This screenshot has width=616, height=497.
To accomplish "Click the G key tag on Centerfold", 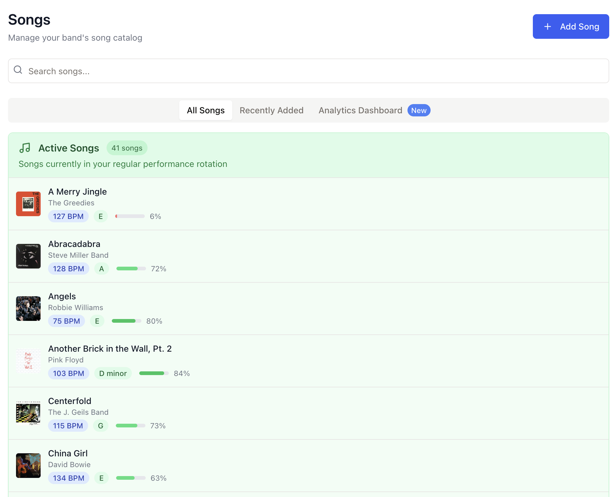I will click(x=101, y=426).
